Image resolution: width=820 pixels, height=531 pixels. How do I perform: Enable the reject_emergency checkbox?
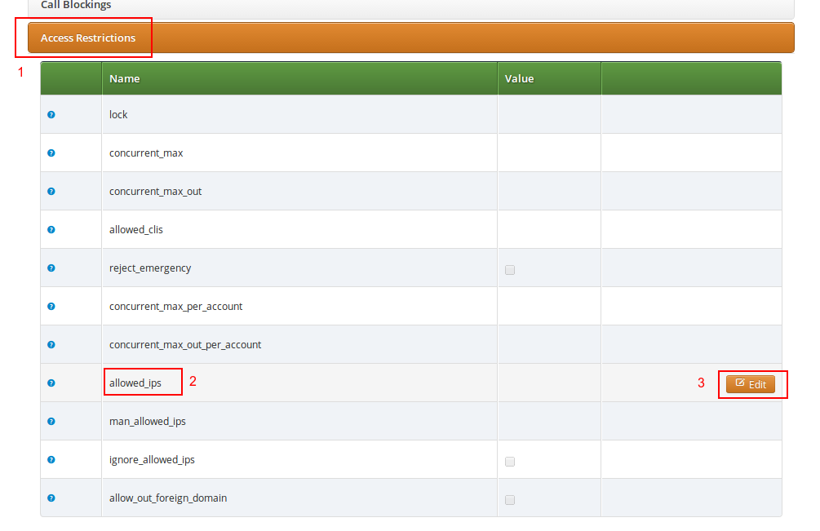[509, 269]
